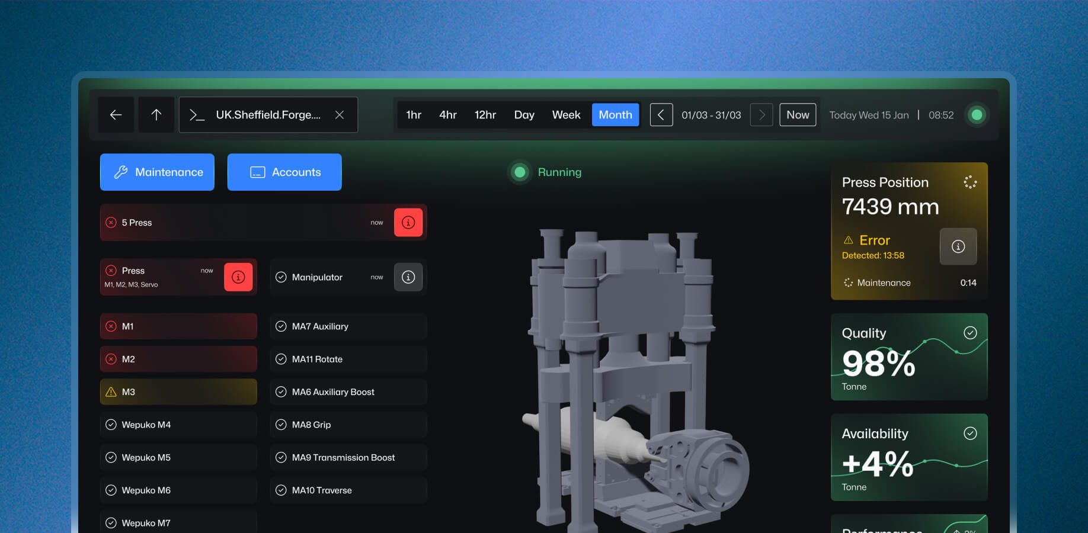Open info icon on Manipulator card
The image size is (1088, 533).
(x=408, y=277)
